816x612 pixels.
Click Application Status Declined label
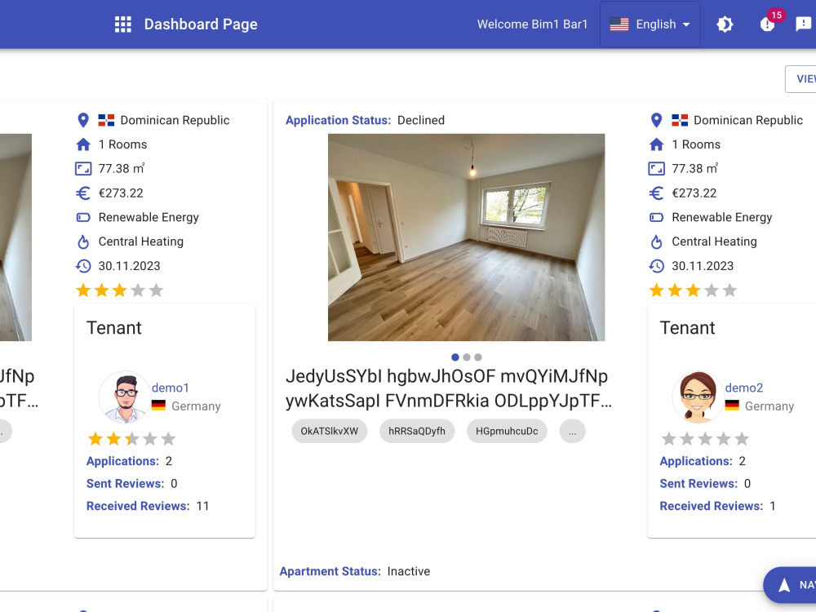(x=365, y=120)
